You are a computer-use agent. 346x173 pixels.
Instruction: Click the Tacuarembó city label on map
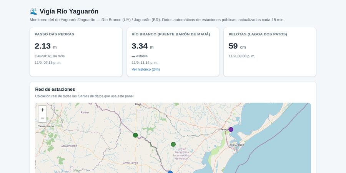[x=46, y=126]
